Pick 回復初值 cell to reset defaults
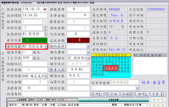169x107 pixels. (x=98, y=74)
